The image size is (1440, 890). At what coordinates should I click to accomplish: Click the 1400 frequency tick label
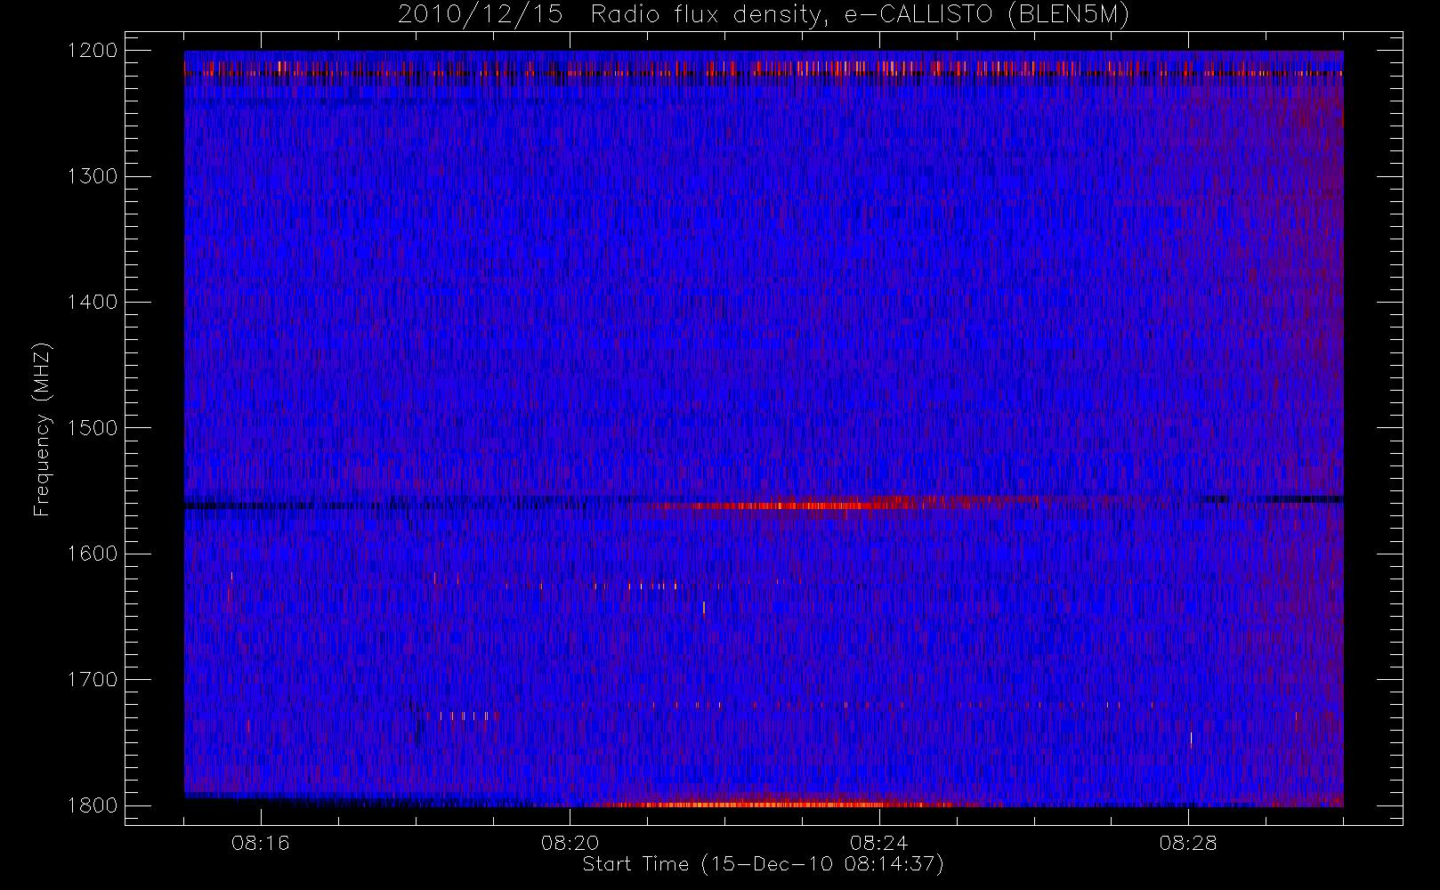[93, 303]
